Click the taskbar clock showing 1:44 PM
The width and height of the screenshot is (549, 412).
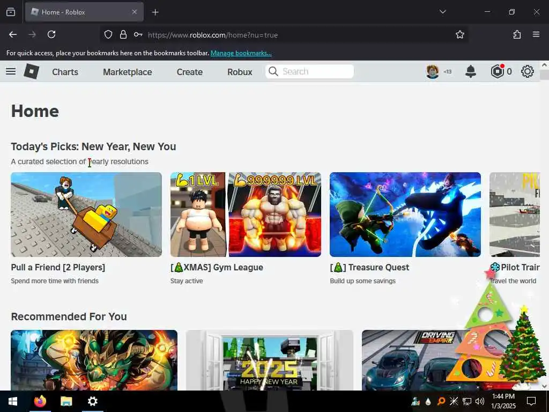[503, 401]
